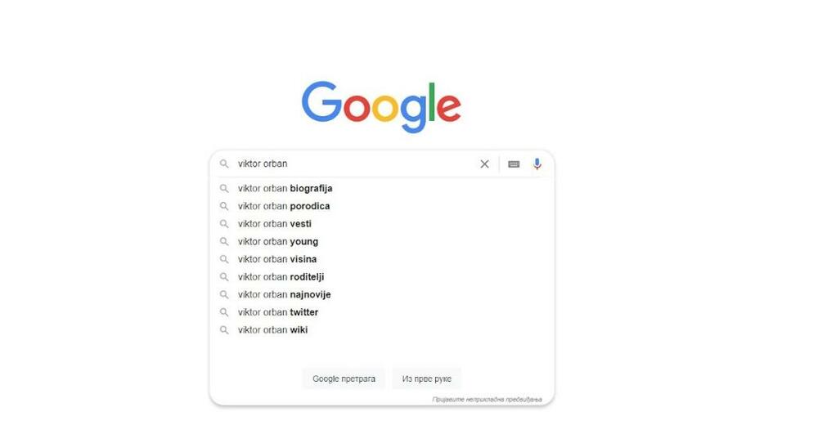Click the magnifier icon beside 'biografija' suggestion
Image resolution: width=818 pixels, height=430 pixels.
pos(224,189)
